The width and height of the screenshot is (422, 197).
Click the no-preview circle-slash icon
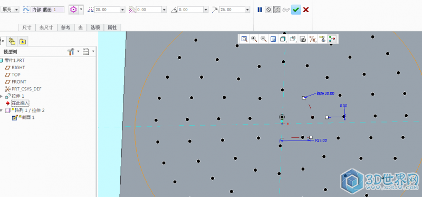coord(268,10)
